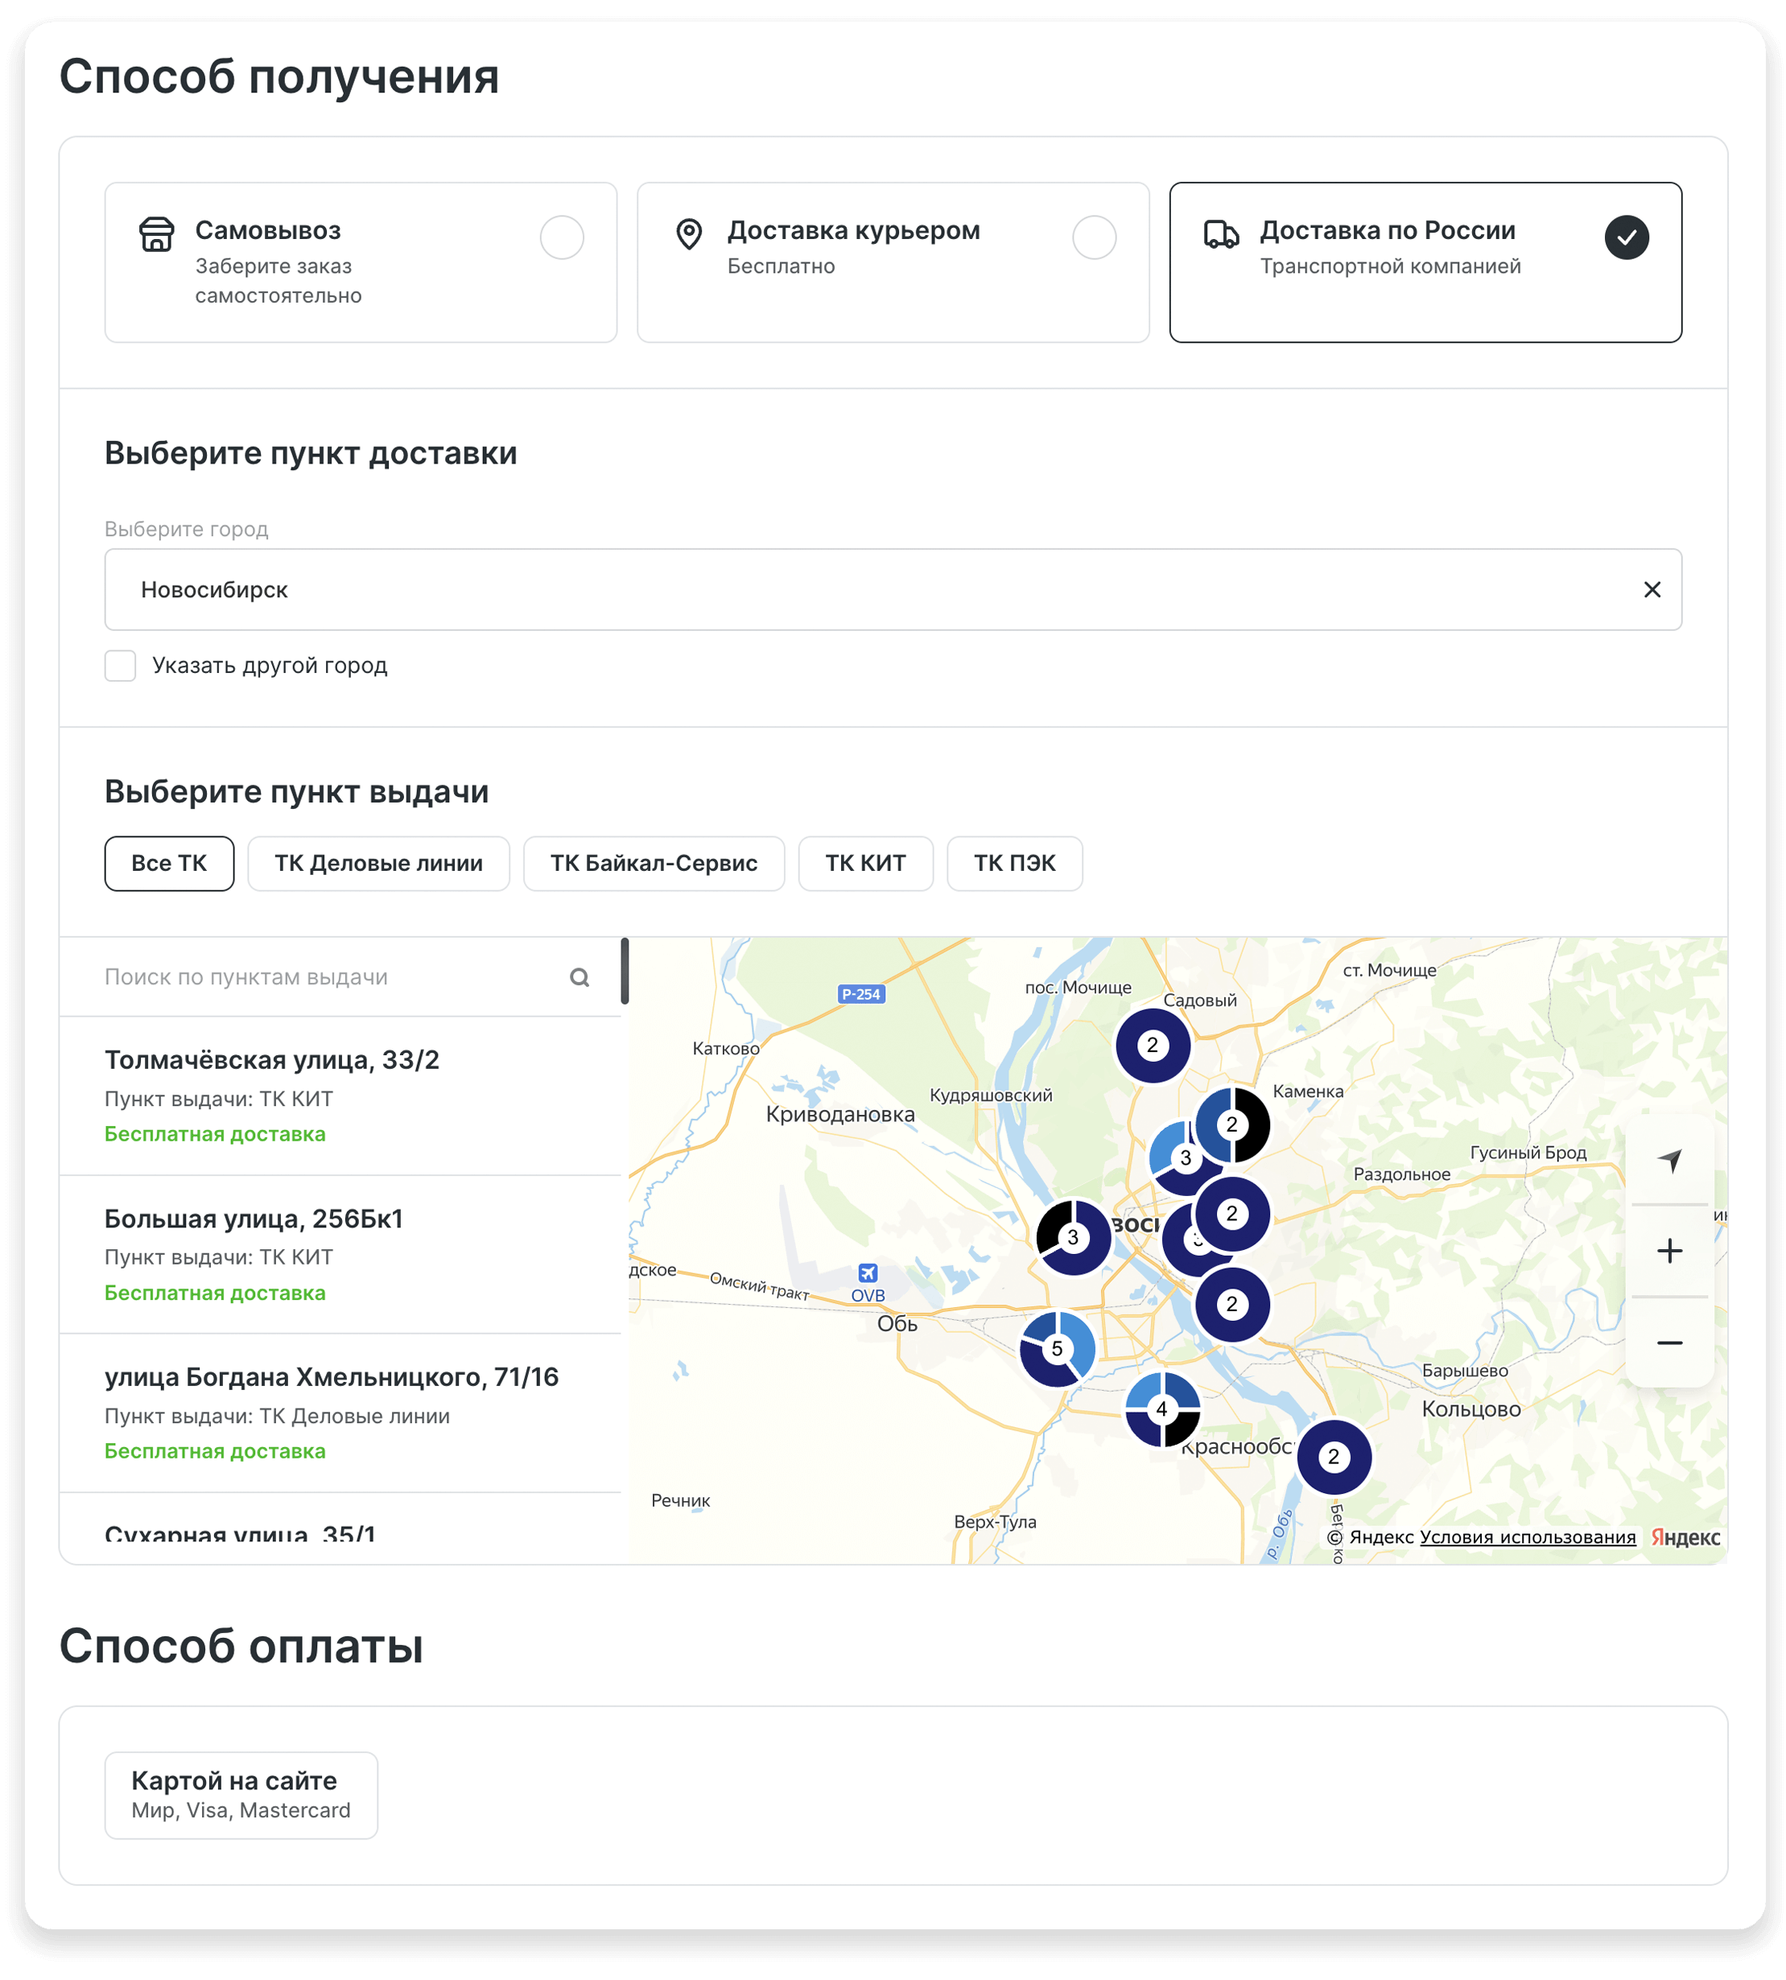Click the map cluster marker showing 4

tap(1162, 1410)
